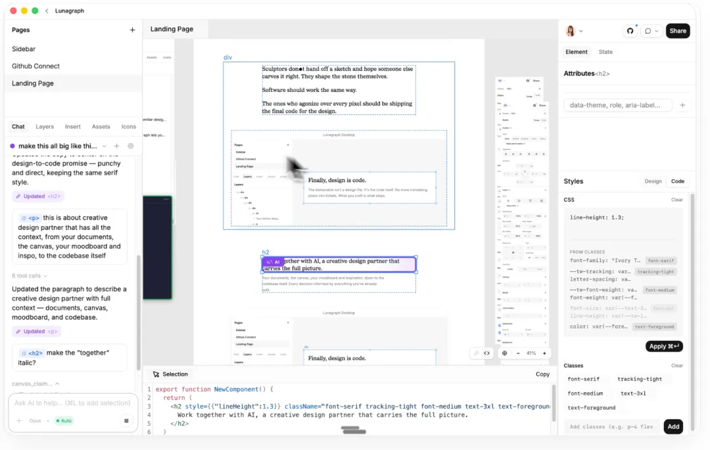Open chat settings gear icon
Image resolution: width=710 pixels, height=450 pixels.
point(130,146)
